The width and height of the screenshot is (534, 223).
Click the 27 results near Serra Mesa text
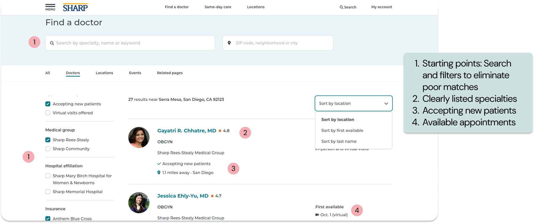coord(176,99)
